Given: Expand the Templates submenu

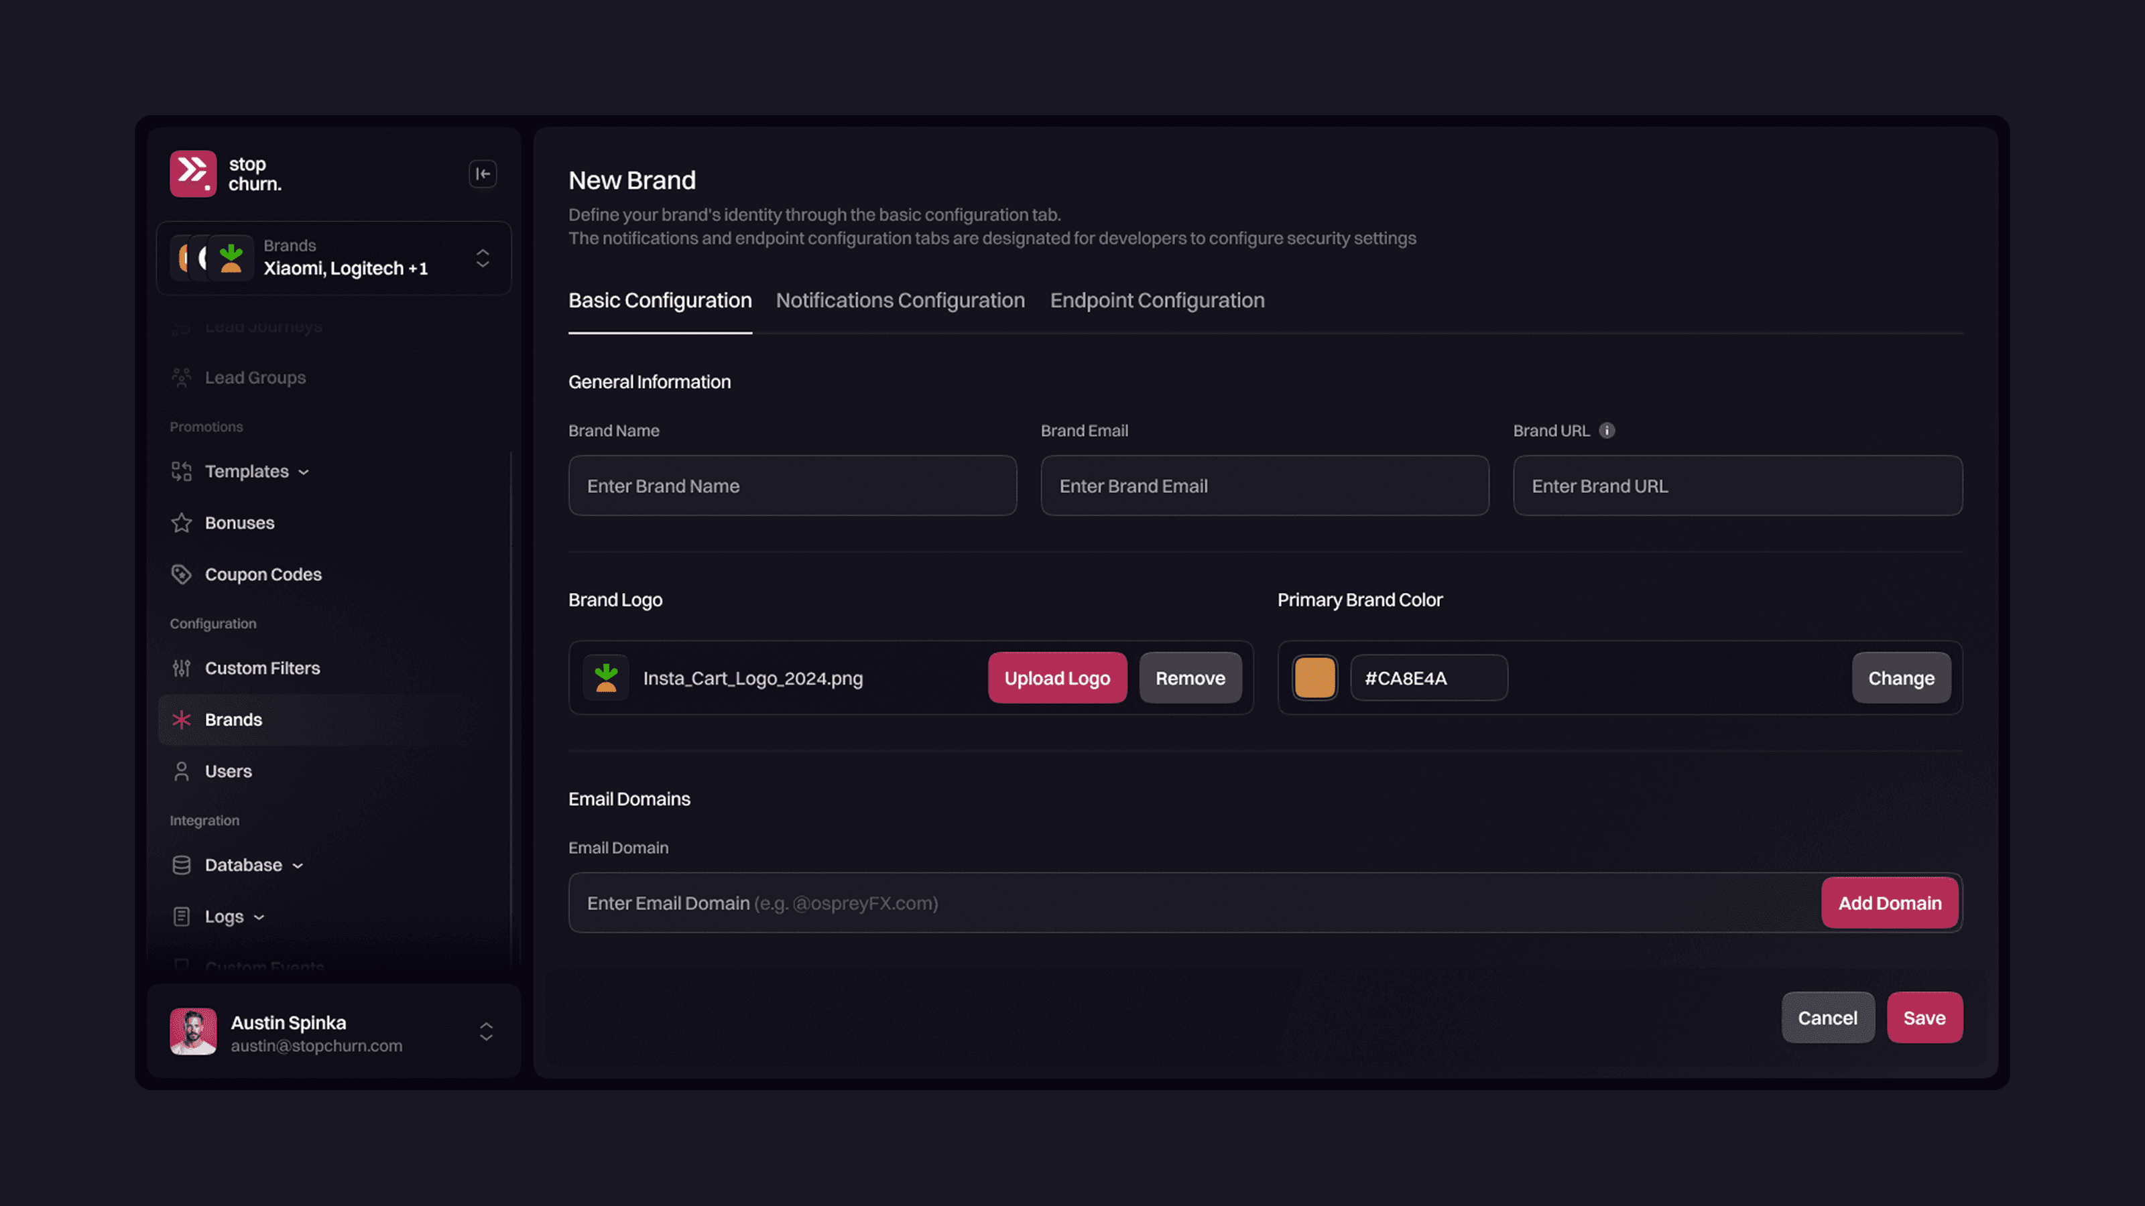Looking at the screenshot, I should [x=304, y=472].
